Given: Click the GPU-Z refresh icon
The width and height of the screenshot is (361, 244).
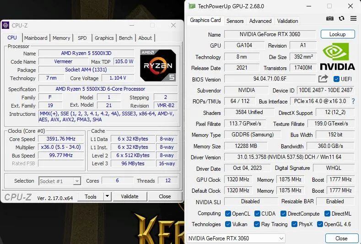Looking at the screenshot, I should point(342,18).
